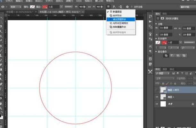
Task: Open the 文件(F) menu
Action: click(9, 1)
